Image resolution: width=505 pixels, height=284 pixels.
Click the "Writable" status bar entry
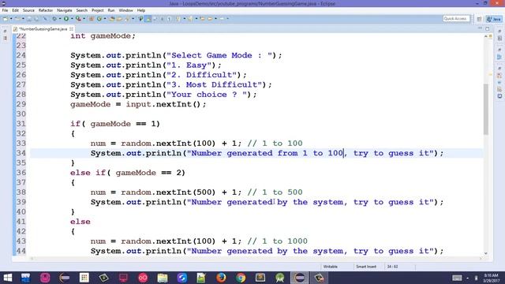(x=330, y=267)
